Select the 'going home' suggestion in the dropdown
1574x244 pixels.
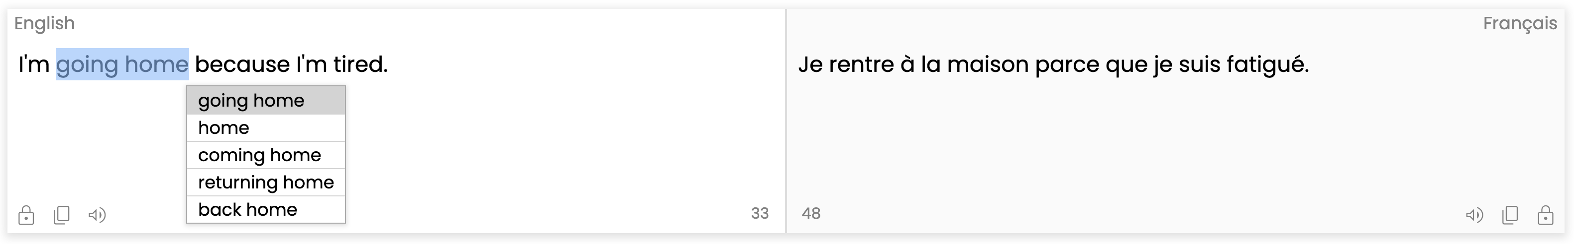coord(266,100)
